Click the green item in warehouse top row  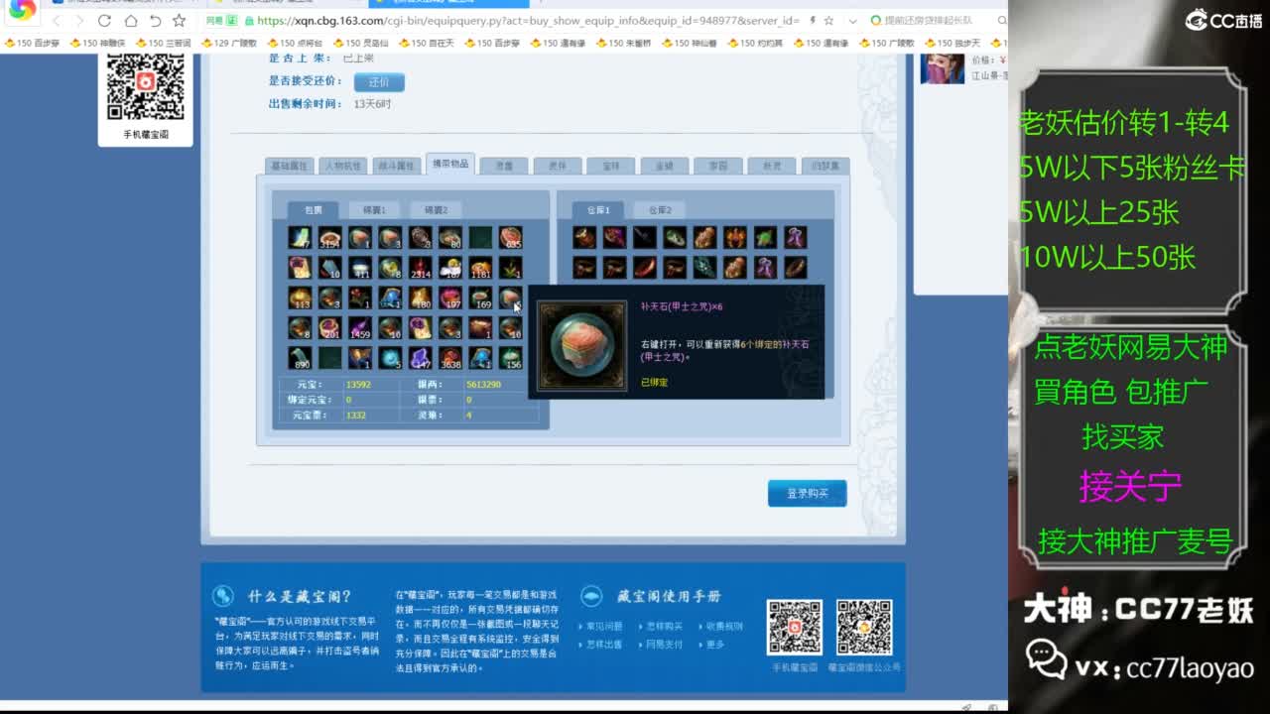click(765, 237)
